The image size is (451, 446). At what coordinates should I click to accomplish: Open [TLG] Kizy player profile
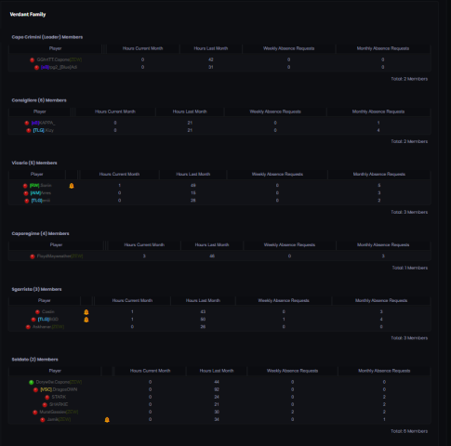coord(44,130)
